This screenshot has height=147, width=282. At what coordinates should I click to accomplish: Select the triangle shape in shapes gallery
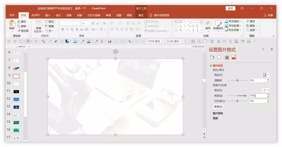pos(180,26)
